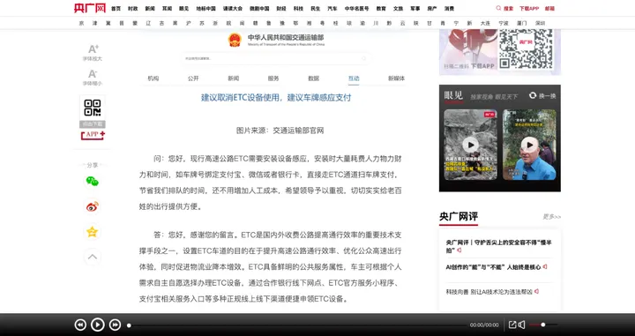The width and height of the screenshot is (635, 336).
Task: Click speaker icon beside 科技向善 headline
Action: pyautogui.click(x=536, y=291)
